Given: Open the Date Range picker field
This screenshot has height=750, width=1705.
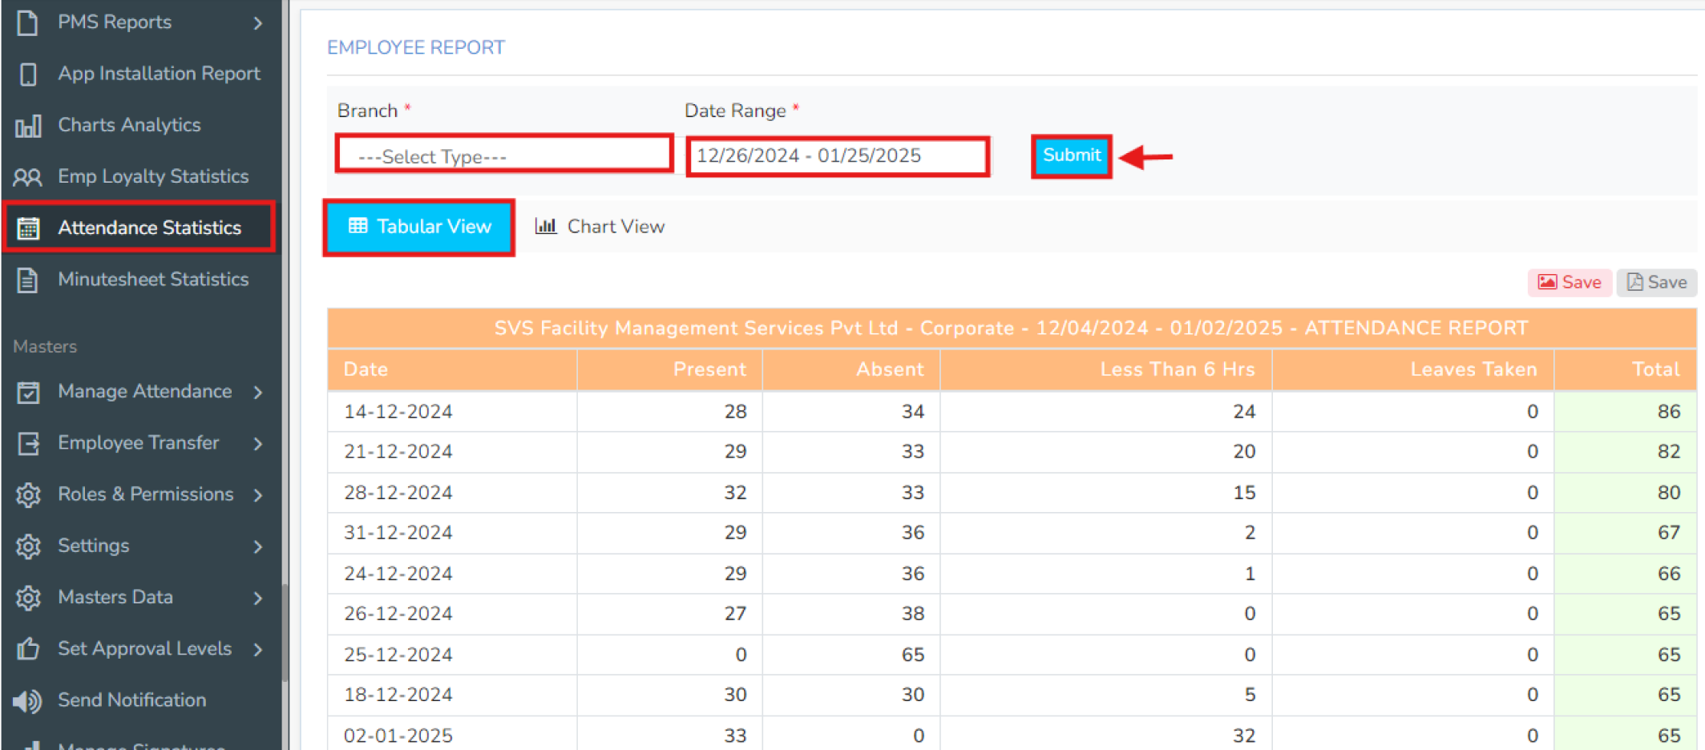Looking at the screenshot, I should point(838,155).
